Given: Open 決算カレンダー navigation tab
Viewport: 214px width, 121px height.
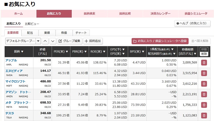Looking at the screenshot, I should tap(160, 13).
